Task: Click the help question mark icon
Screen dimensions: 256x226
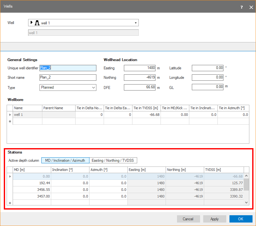Action: 241,7
